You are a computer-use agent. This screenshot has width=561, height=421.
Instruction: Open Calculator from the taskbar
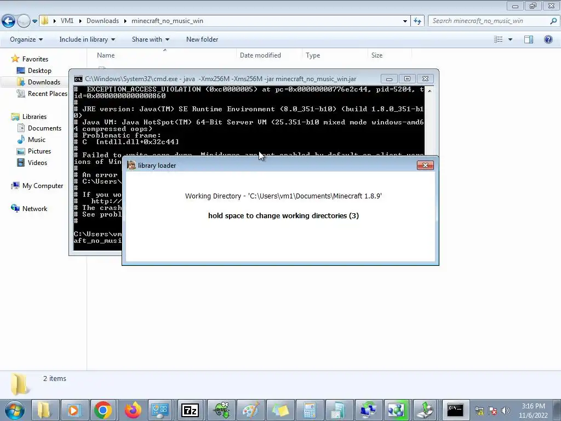pos(310,410)
